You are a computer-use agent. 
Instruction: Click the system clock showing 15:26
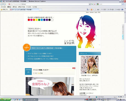123,99
